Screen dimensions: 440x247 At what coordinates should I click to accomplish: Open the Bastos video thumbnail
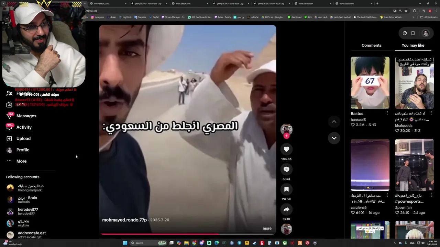[370, 83]
